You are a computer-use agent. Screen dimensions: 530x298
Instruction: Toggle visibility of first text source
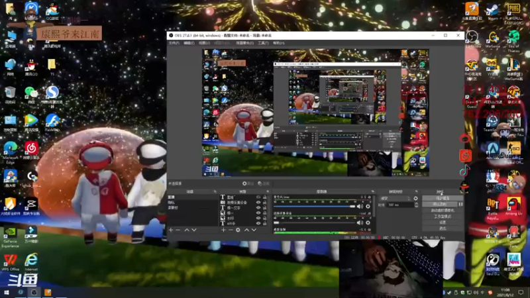pos(258,197)
